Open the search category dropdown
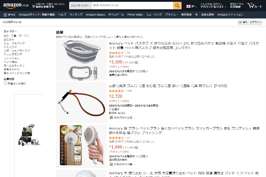This screenshot has height=177, width=266. pyautogui.click(x=81, y=6)
